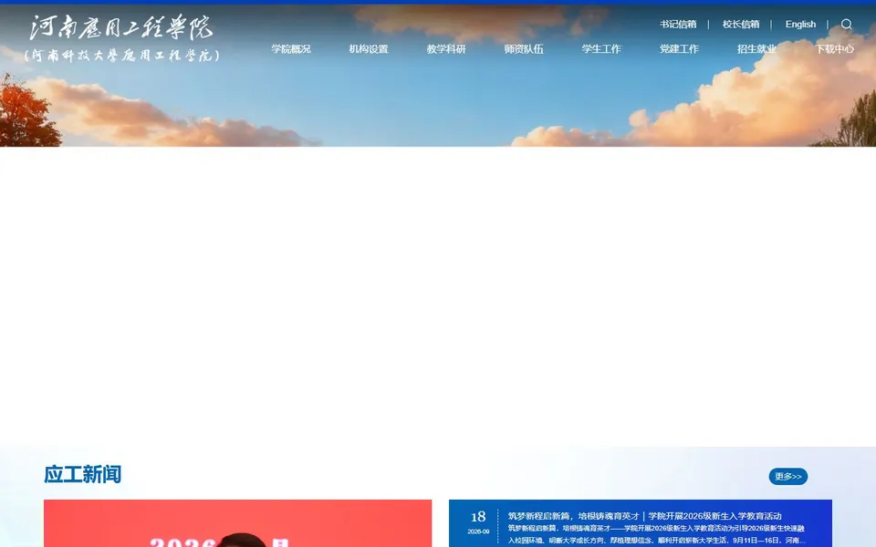
Task: Open the 书记信箱 link
Action: [678, 24]
